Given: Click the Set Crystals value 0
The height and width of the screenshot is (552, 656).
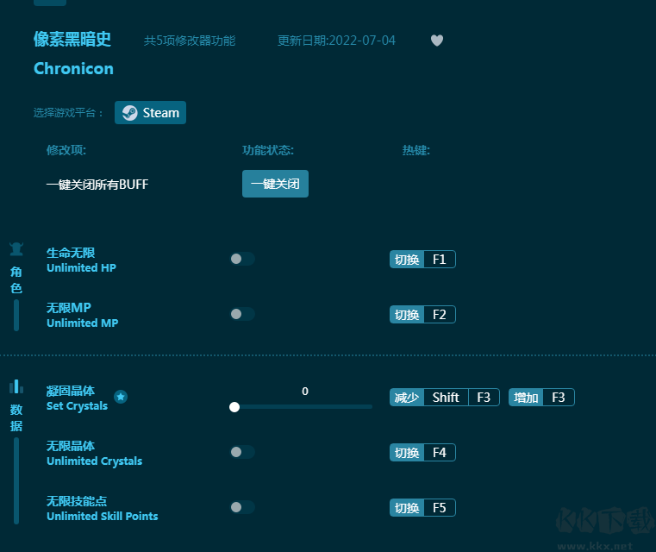Looking at the screenshot, I should click(305, 392).
